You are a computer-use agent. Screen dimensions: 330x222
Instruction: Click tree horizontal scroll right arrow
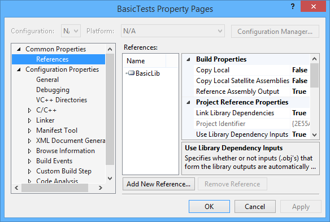[x=101, y=188]
